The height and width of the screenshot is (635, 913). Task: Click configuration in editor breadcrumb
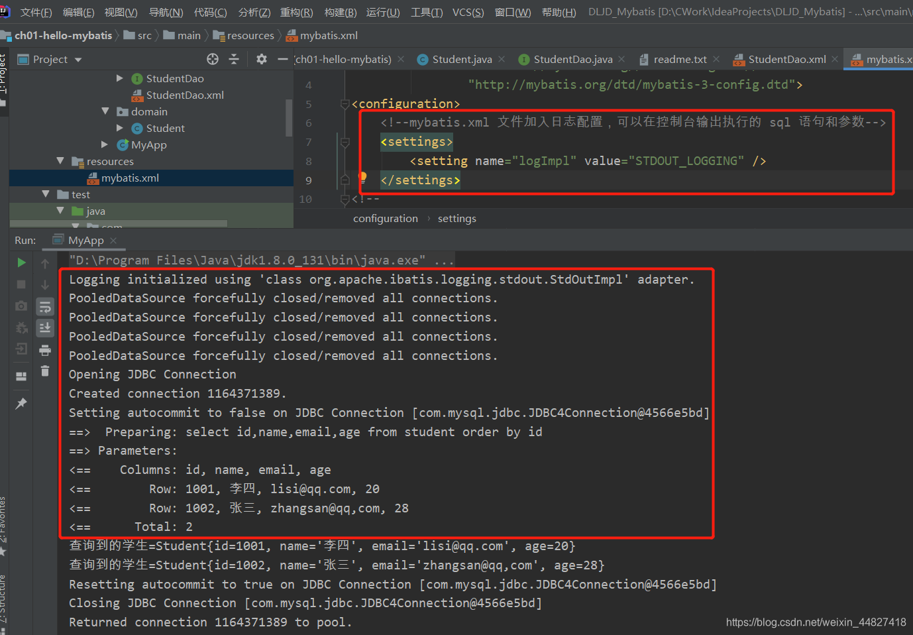(x=386, y=219)
